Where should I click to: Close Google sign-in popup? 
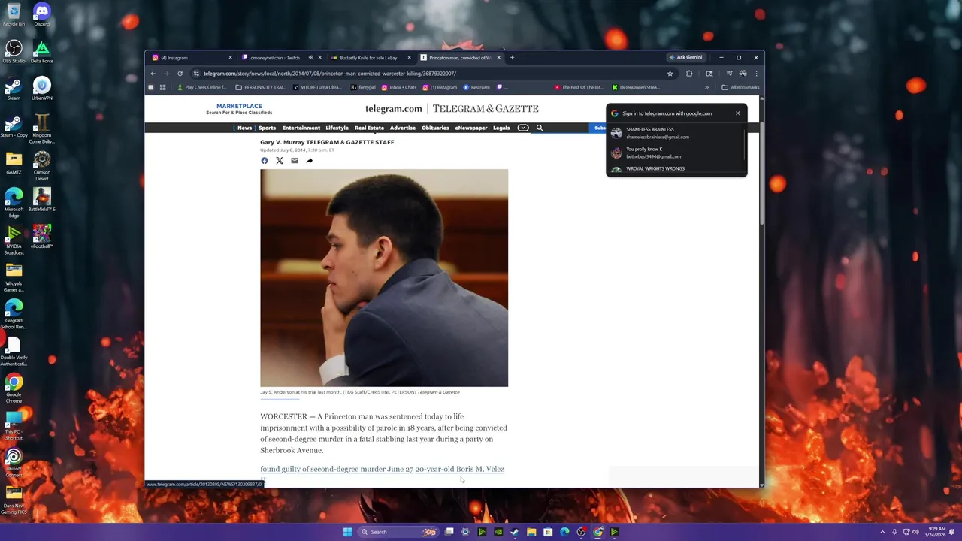(x=737, y=113)
